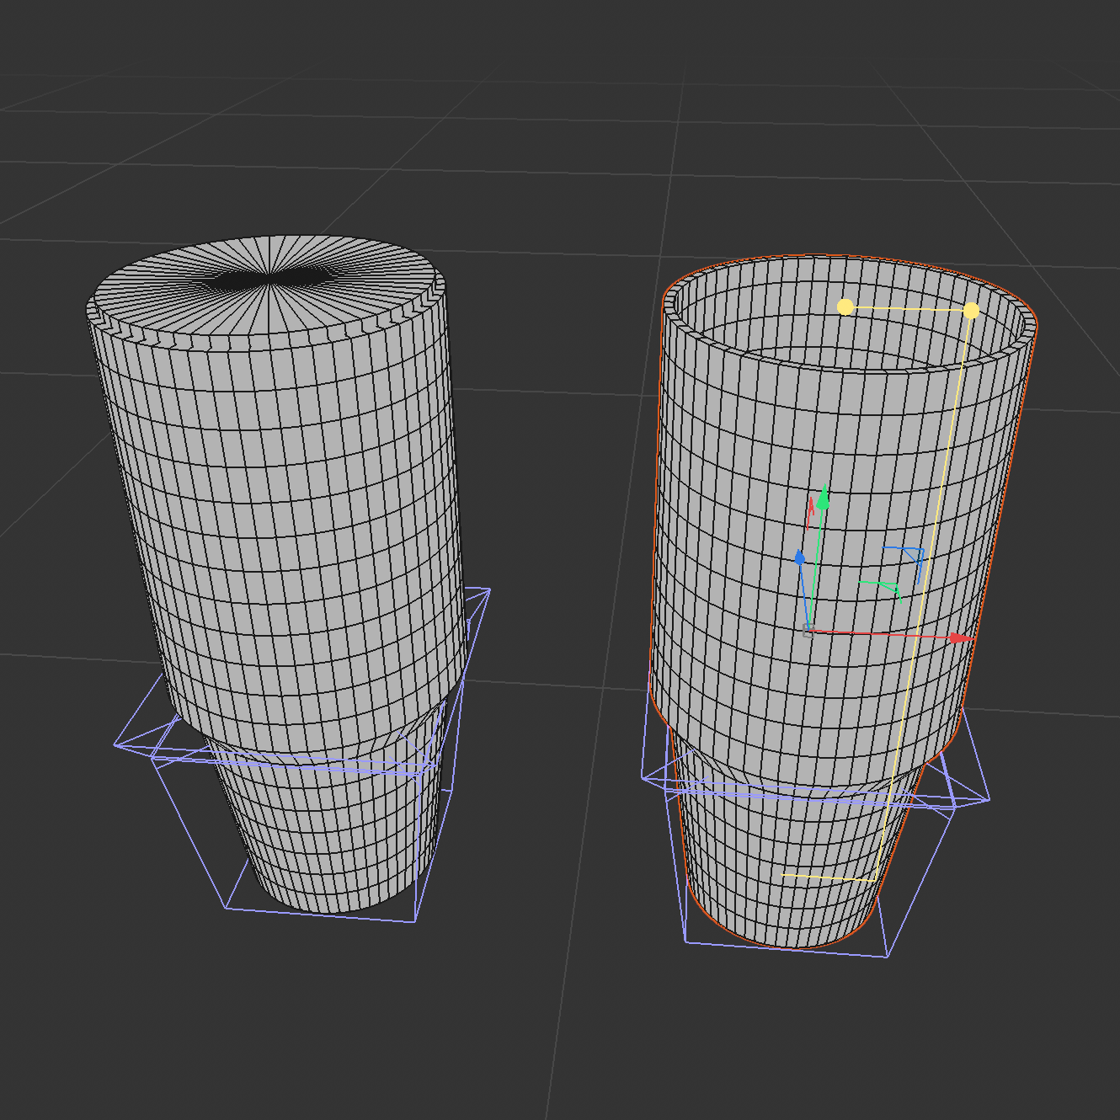Screen dimensions: 1120x1120
Task: Select the left capped cylinder mesh
Action: coord(269,505)
